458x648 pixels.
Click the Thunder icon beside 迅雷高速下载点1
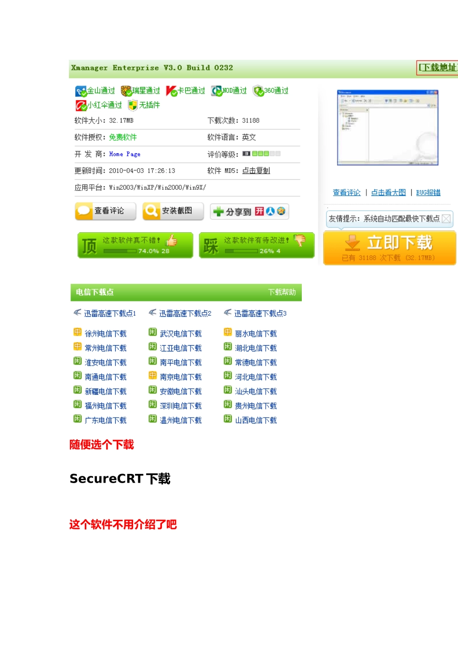77,312
